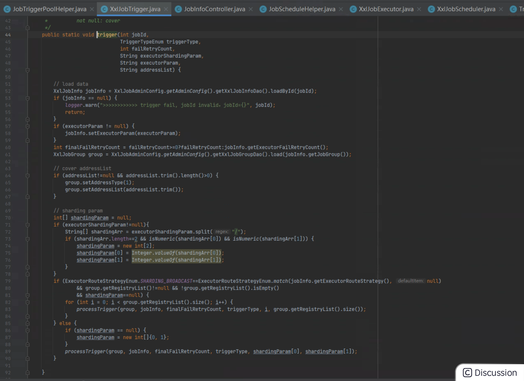Click '// cover addressList' comment
524x381 pixels.
[x=82, y=168]
